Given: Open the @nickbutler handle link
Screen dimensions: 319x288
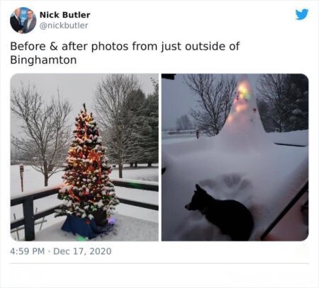Looking at the screenshot, I should 64,25.
